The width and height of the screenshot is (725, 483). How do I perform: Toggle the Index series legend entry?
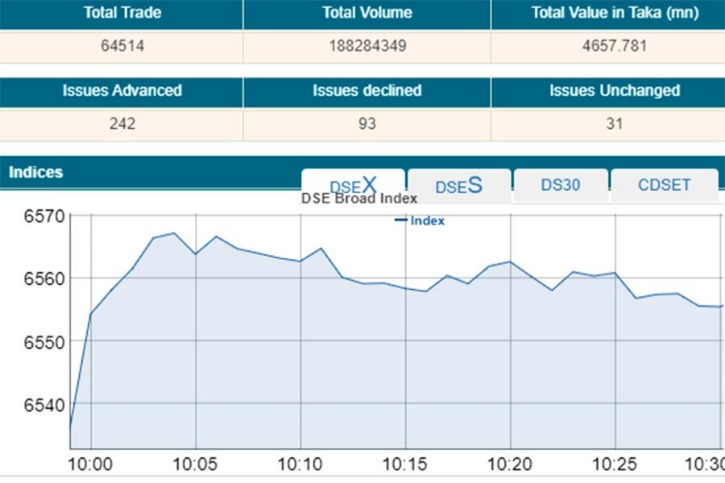click(x=420, y=221)
